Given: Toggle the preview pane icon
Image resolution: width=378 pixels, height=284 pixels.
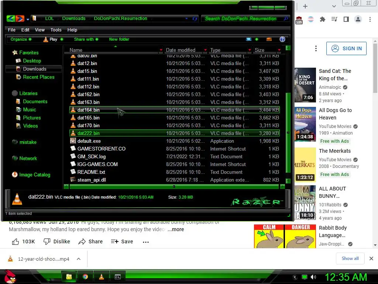Looking at the screenshot, I should pos(269,39).
